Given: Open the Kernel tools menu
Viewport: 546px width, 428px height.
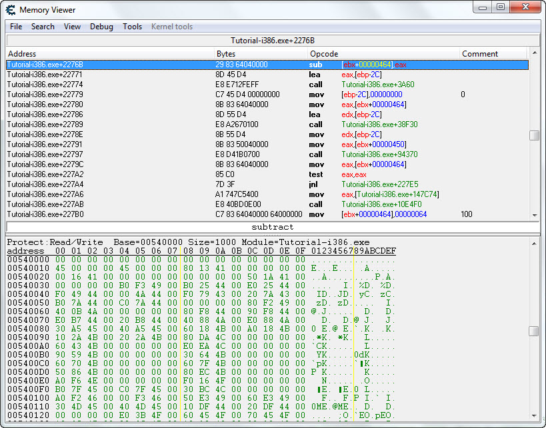Looking at the screenshot, I should [x=172, y=27].
